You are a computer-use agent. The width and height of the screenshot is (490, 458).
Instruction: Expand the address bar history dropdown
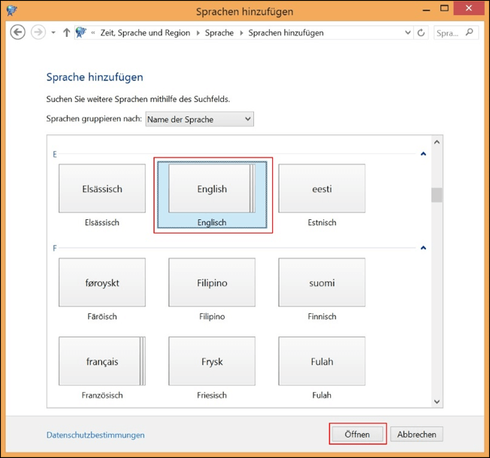[x=407, y=32]
